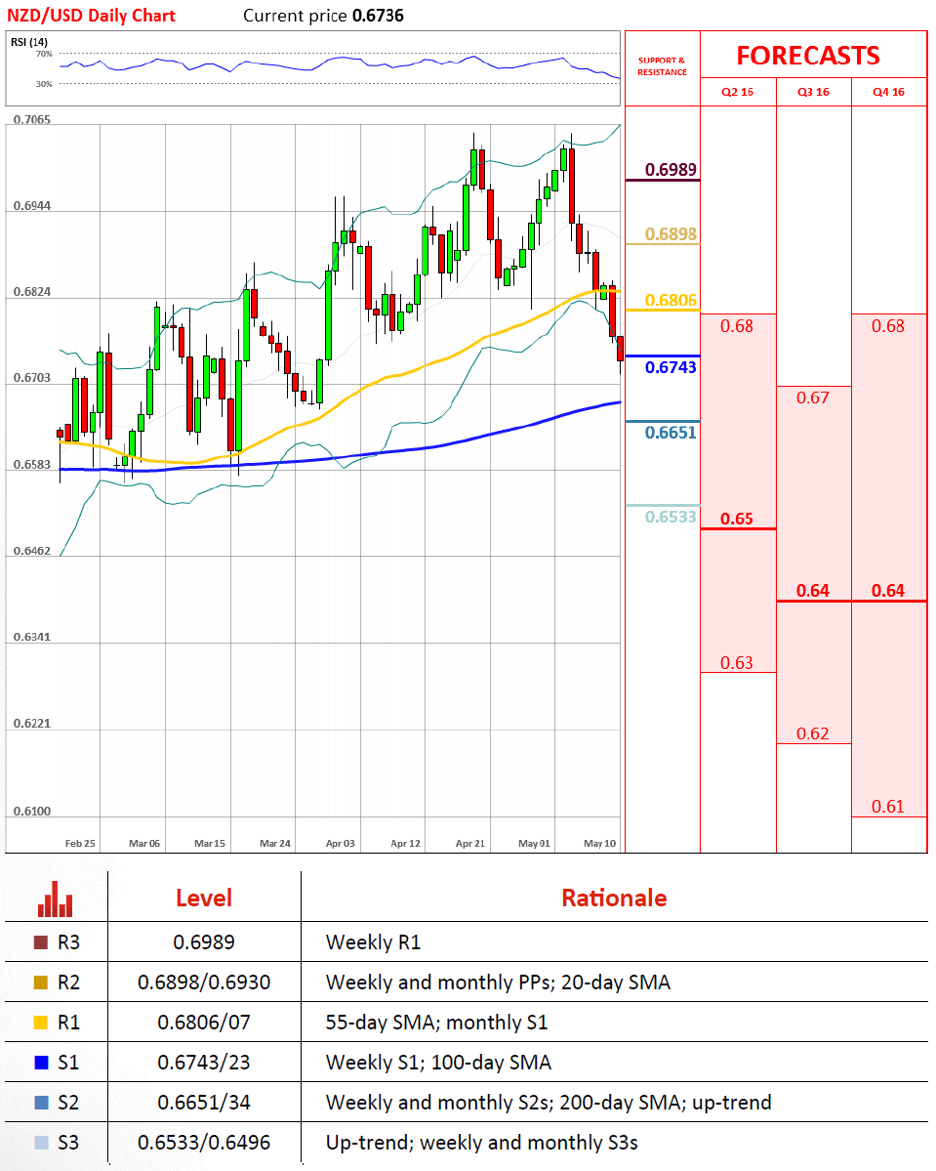Click the Rationale column header in table

[614, 899]
